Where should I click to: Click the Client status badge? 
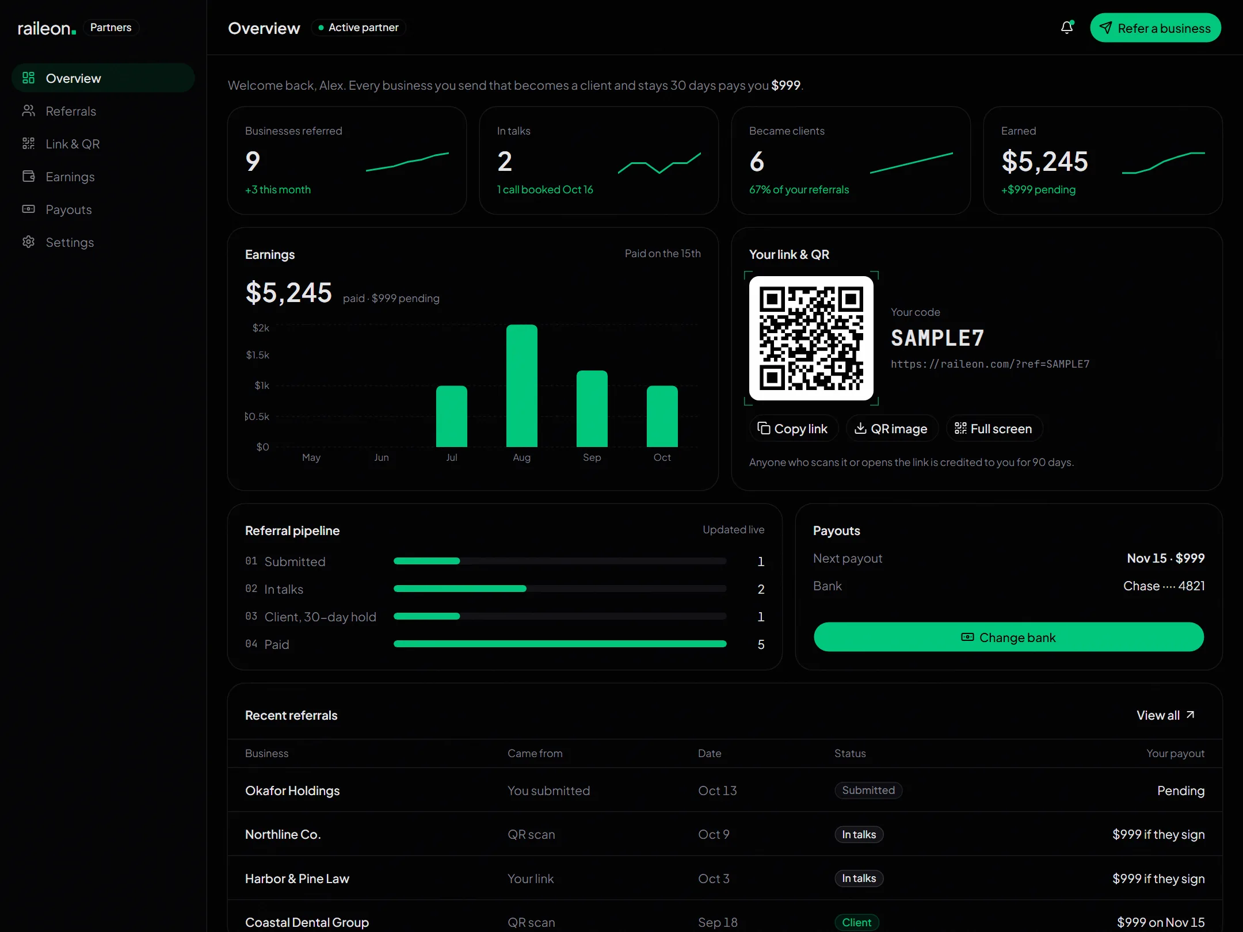click(x=856, y=922)
